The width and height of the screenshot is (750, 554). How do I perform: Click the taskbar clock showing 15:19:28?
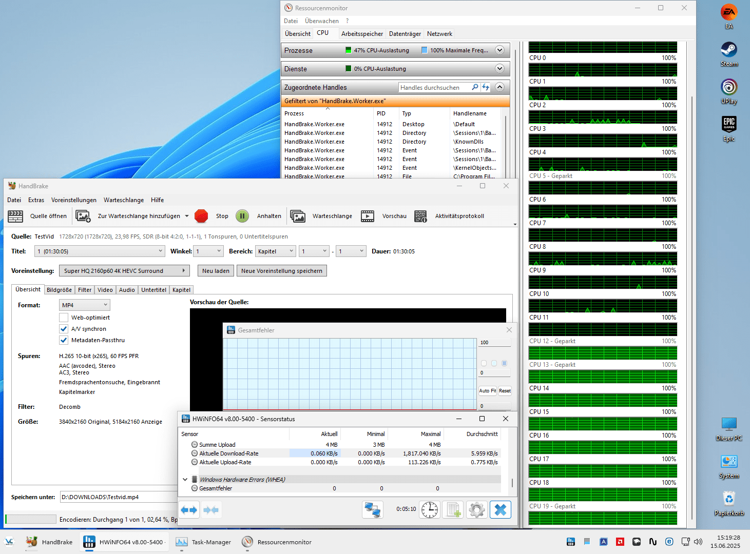725,542
